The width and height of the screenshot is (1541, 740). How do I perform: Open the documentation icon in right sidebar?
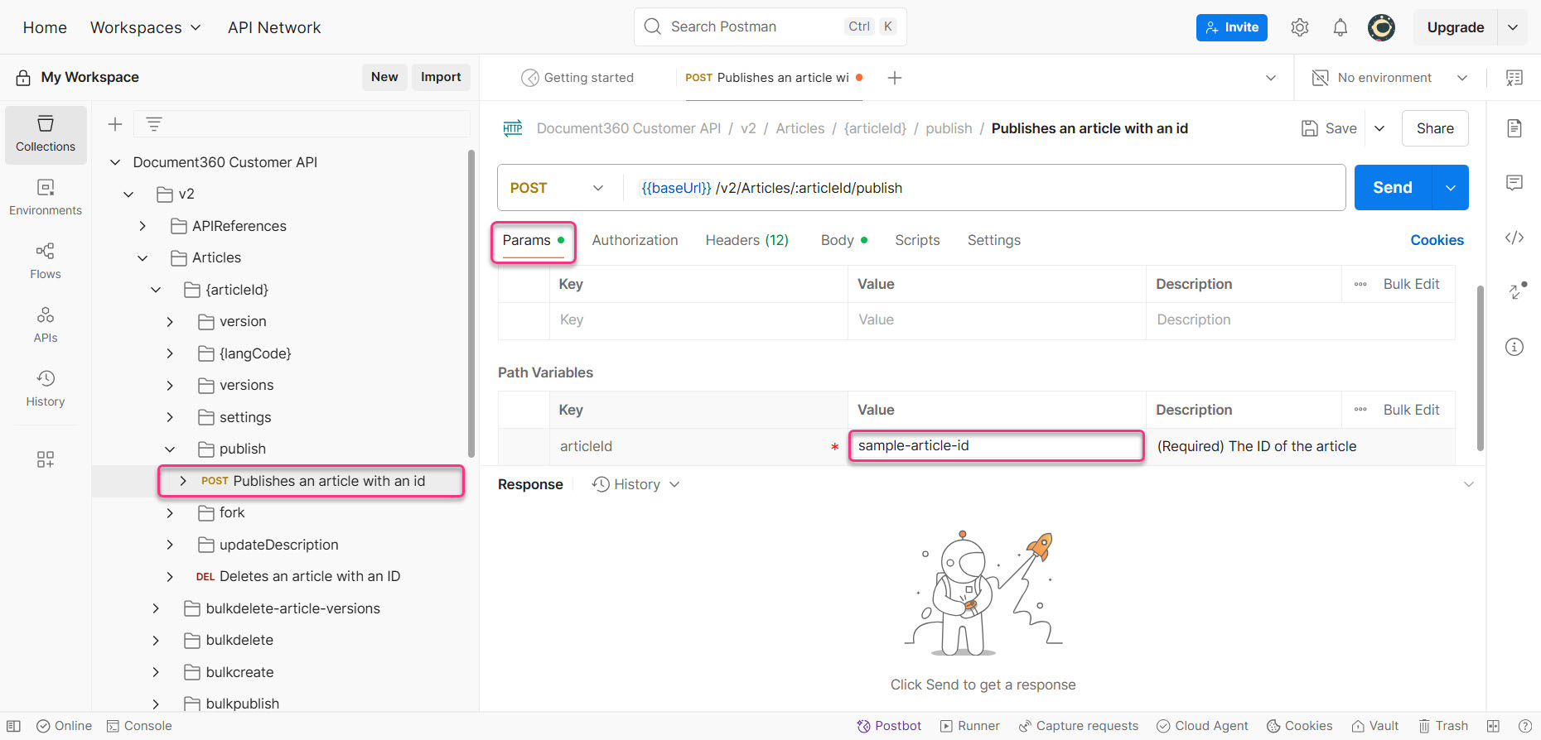[1514, 128]
